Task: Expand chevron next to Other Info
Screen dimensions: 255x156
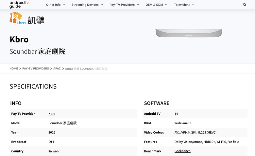Action: pyautogui.click(x=64, y=5)
